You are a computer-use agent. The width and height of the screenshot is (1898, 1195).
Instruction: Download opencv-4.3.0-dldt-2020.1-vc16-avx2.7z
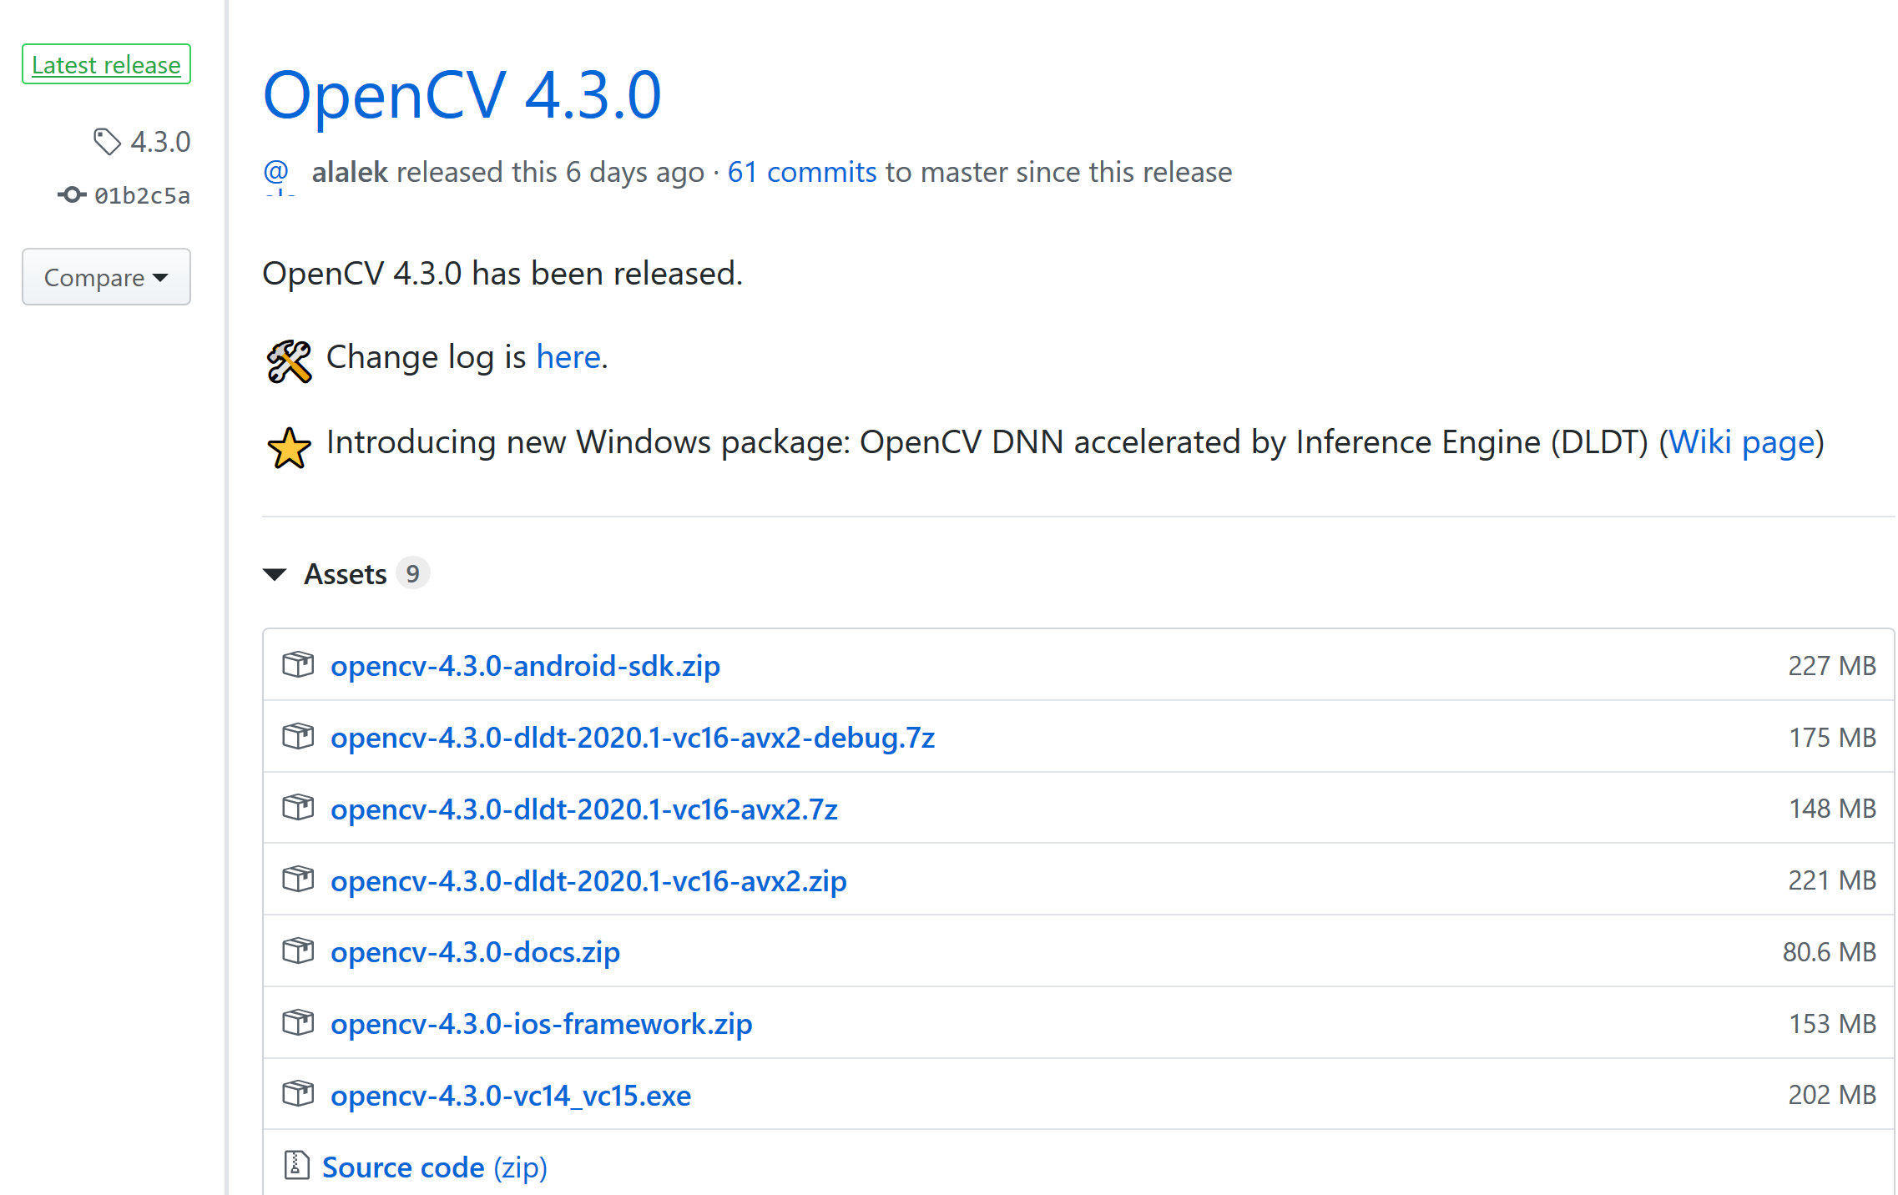point(584,809)
